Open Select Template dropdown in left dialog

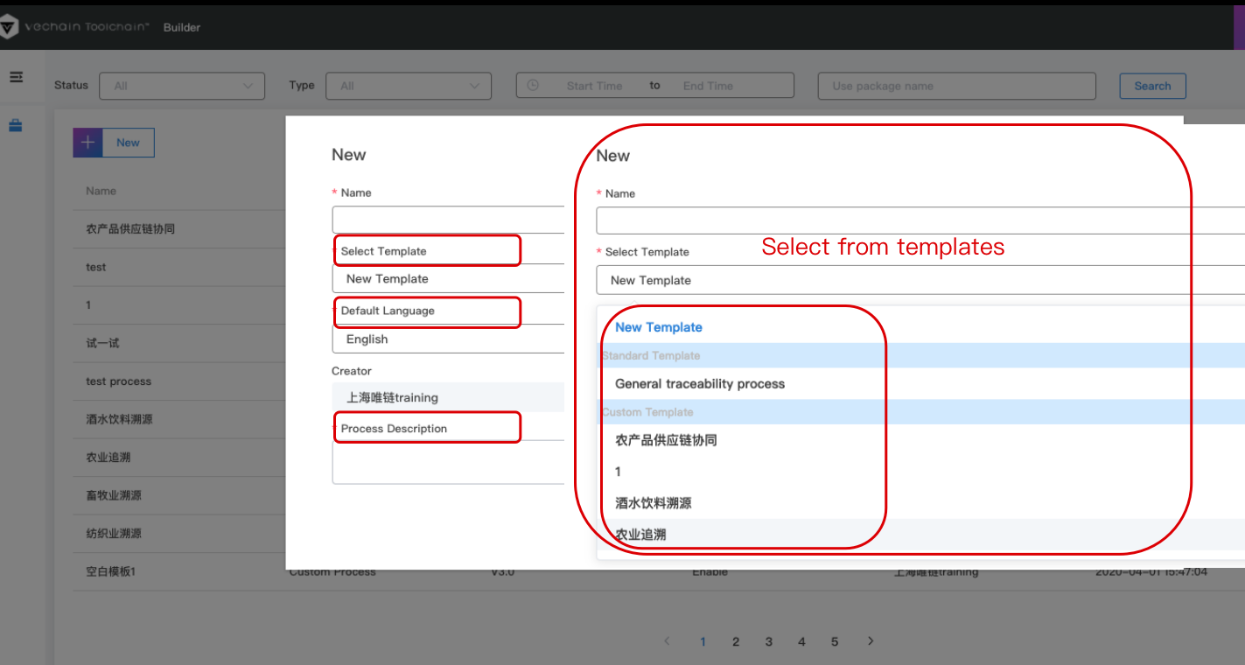tap(448, 278)
